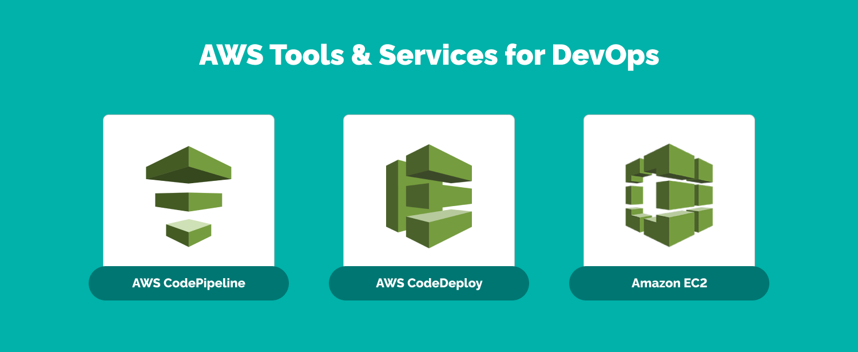The width and height of the screenshot is (858, 352).
Task: Click the top cube of EC2 icon
Action: coord(669,159)
